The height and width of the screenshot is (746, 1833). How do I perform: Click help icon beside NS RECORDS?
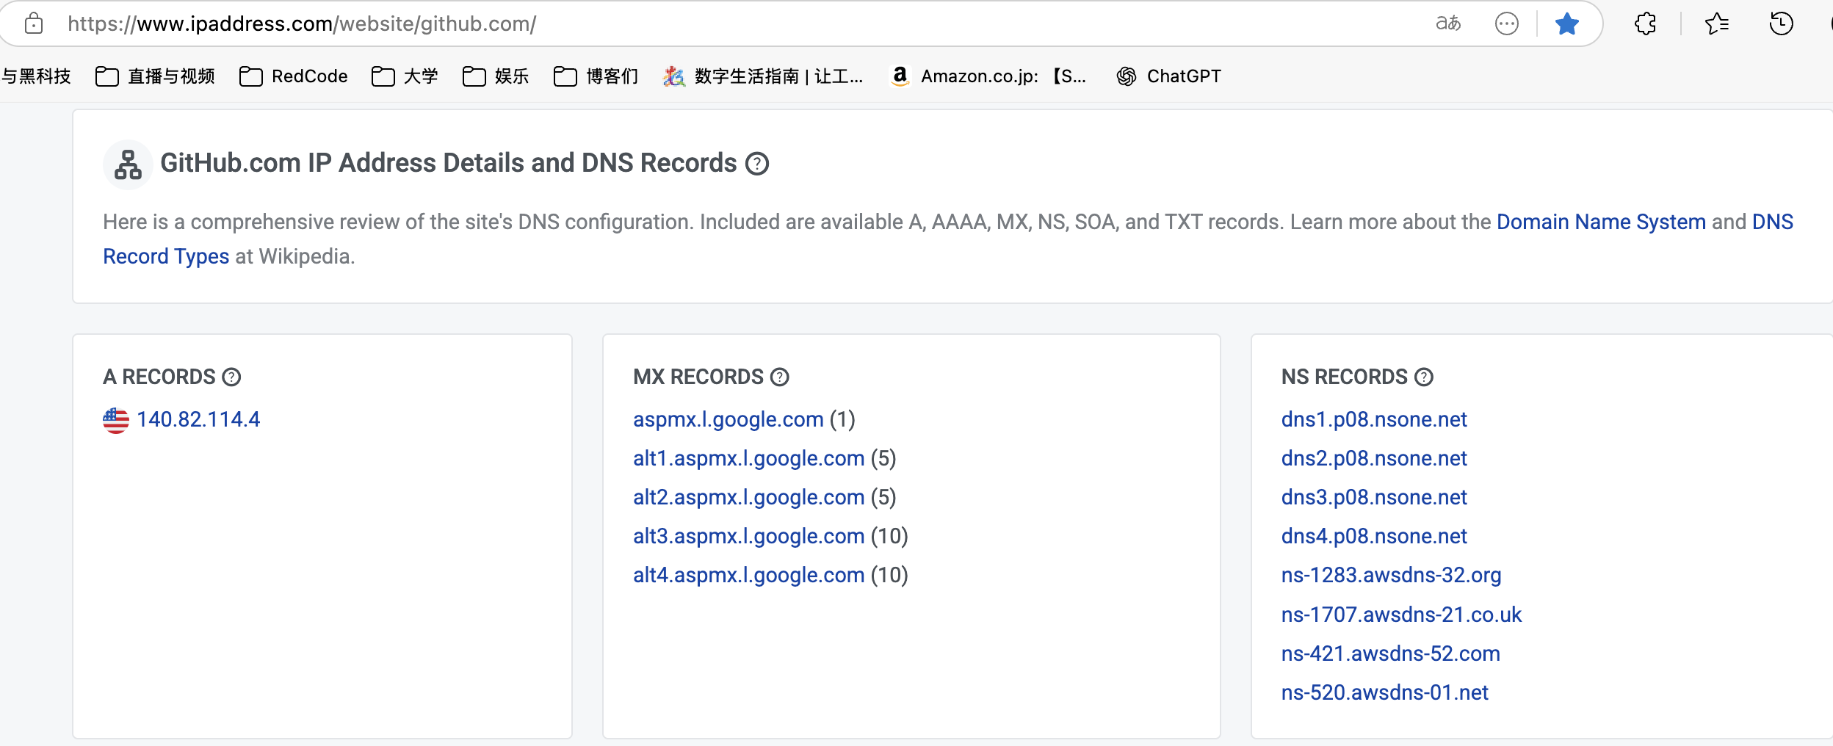point(1423,377)
